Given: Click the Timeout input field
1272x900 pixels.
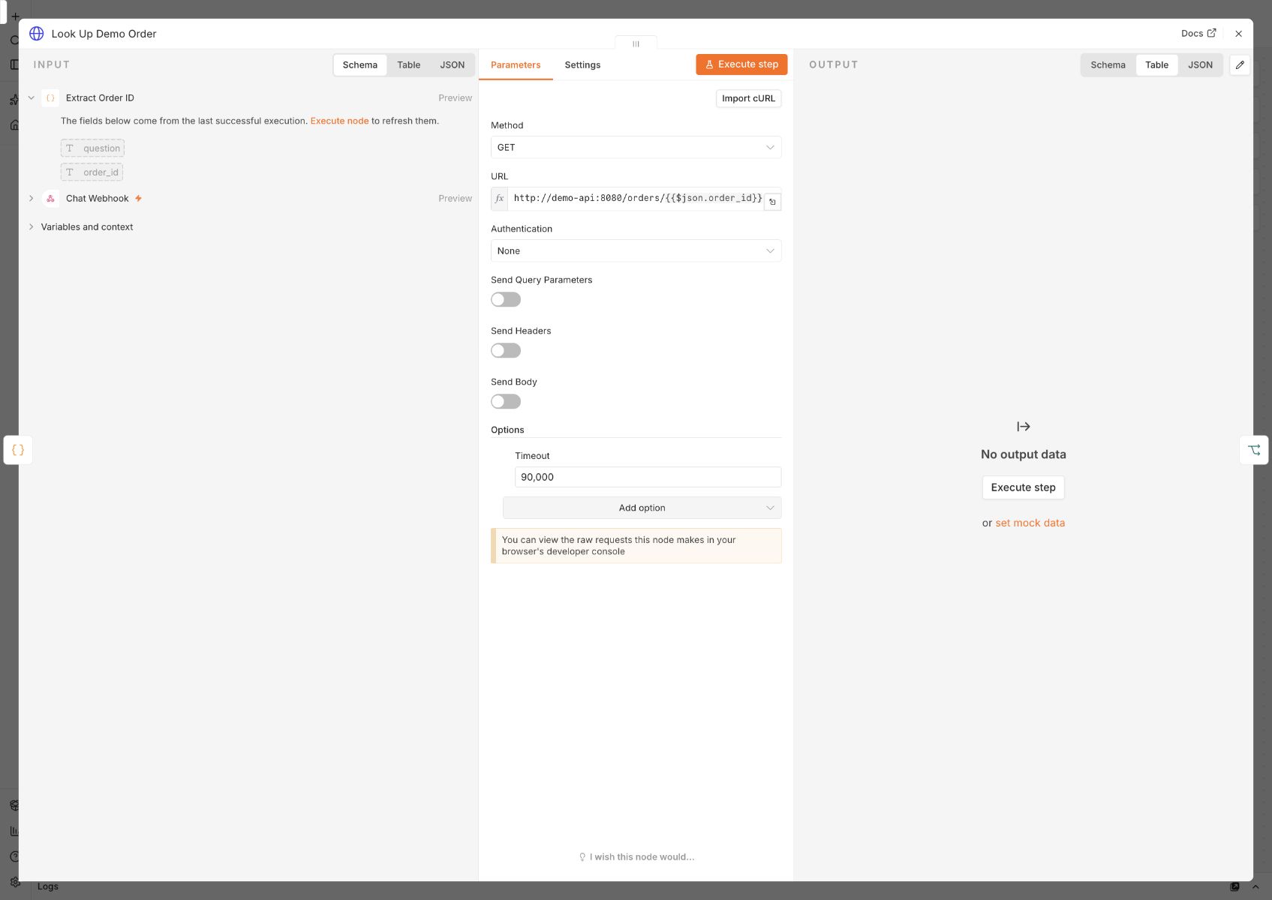Looking at the screenshot, I should point(648,478).
